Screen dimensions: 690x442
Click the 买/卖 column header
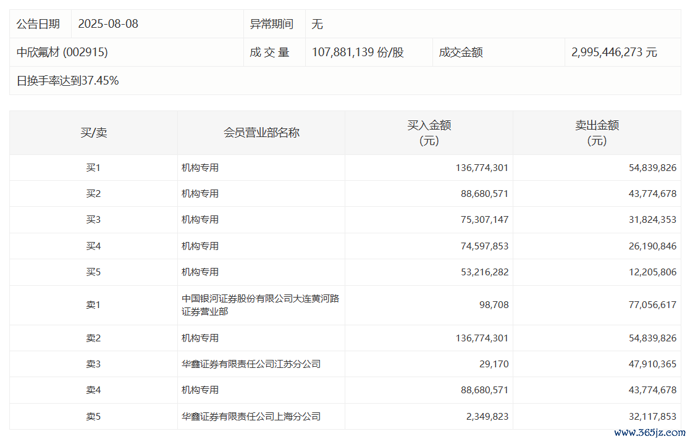click(93, 133)
